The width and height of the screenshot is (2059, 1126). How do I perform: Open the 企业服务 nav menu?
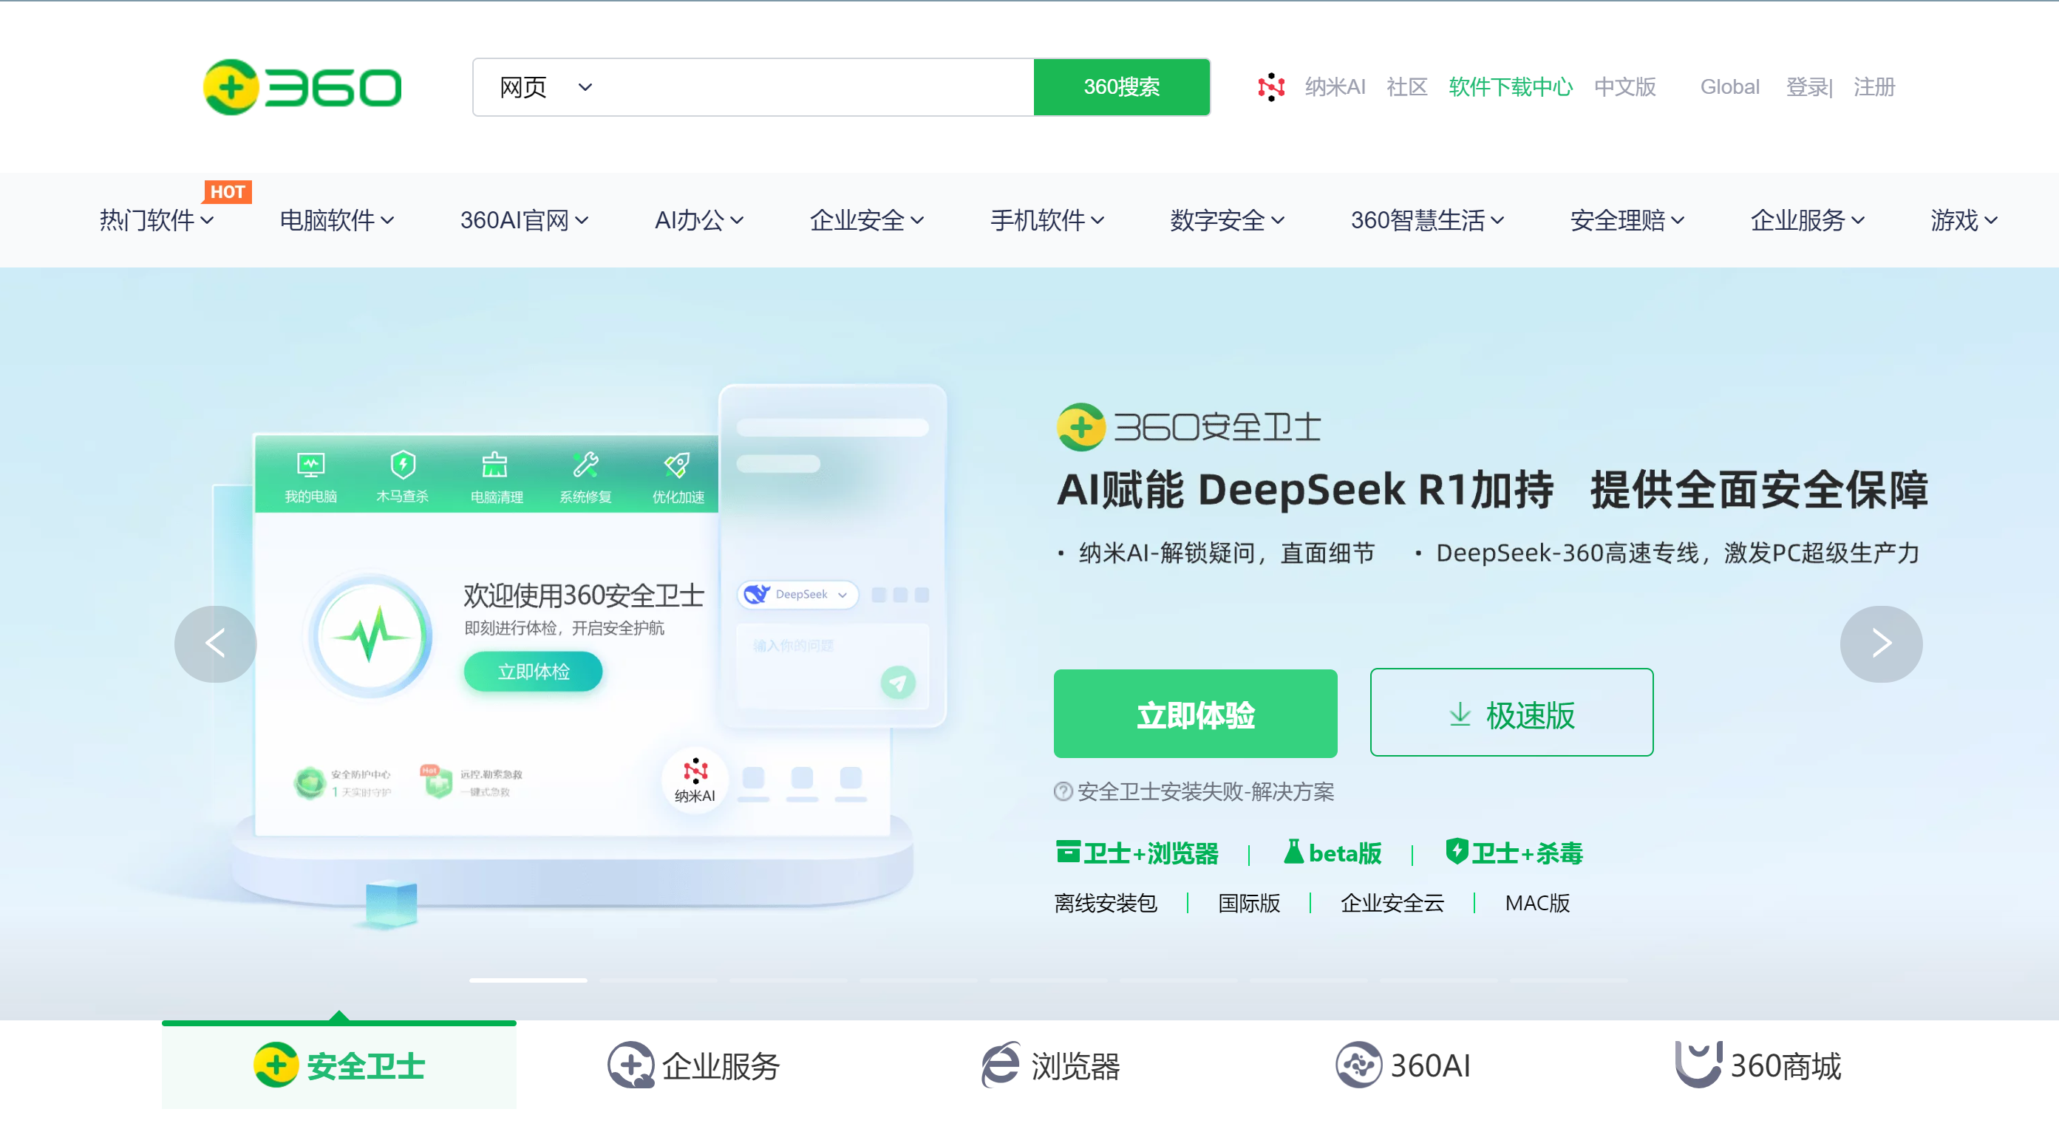tap(1807, 219)
